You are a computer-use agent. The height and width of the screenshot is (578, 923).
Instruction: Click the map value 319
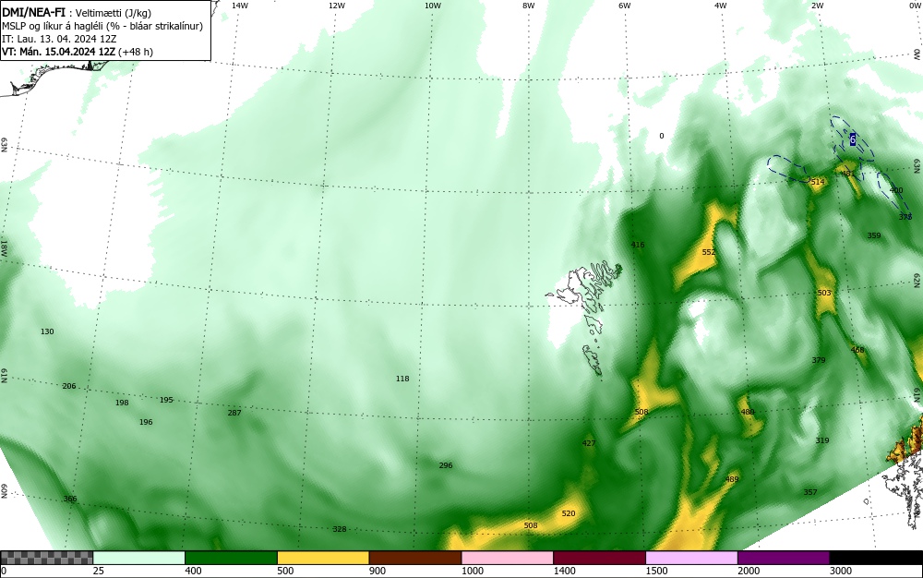(x=822, y=440)
